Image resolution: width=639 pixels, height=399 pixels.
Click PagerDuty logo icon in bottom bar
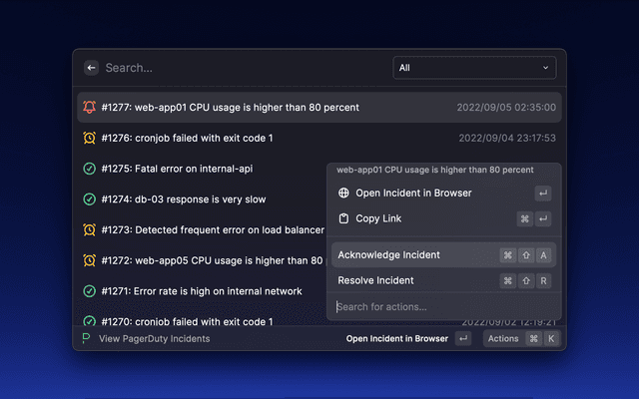[x=87, y=338]
